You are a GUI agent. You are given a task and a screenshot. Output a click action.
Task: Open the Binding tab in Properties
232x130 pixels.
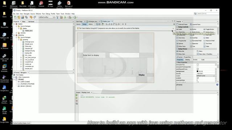187,60
